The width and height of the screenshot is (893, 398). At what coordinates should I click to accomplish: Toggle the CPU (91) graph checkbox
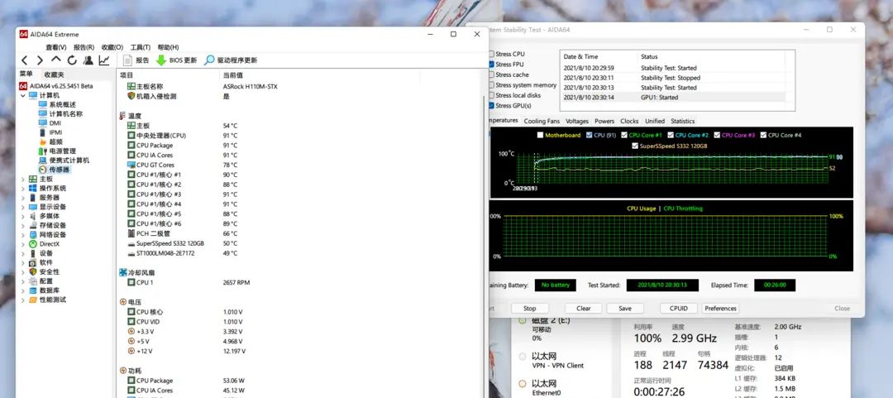click(589, 135)
